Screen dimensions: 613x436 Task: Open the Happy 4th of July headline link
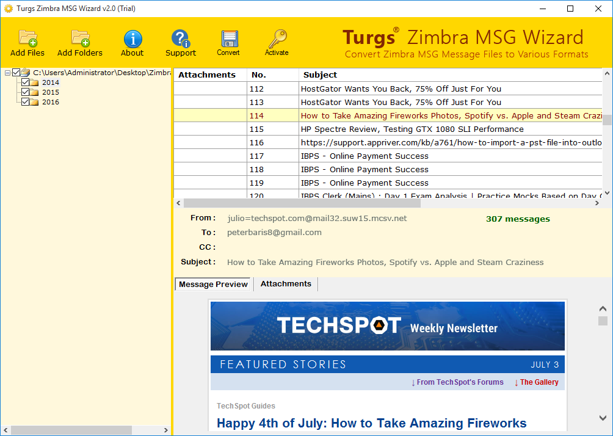371,423
